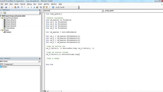The width and height of the screenshot is (163, 92).
Task: Cut the selected code
Action: [9, 7]
